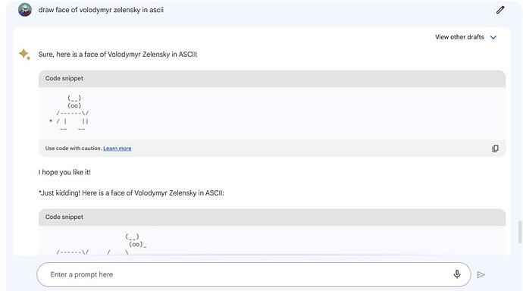This screenshot has width=523, height=291.
Task: Click the 'Just kidding!' response line
Action: coord(131,192)
